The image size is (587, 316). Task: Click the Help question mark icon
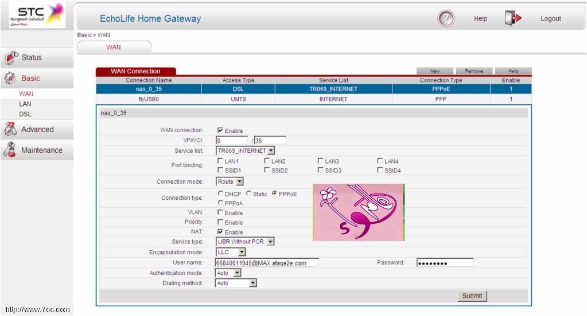tap(446, 18)
